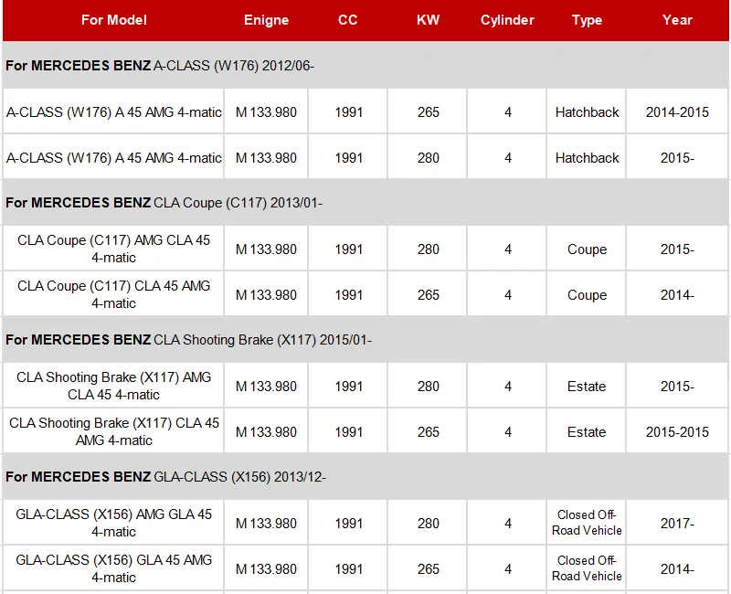The width and height of the screenshot is (731, 594).
Task: Click CC '1991' in the Coupe 2014- row
Action: [348, 294]
